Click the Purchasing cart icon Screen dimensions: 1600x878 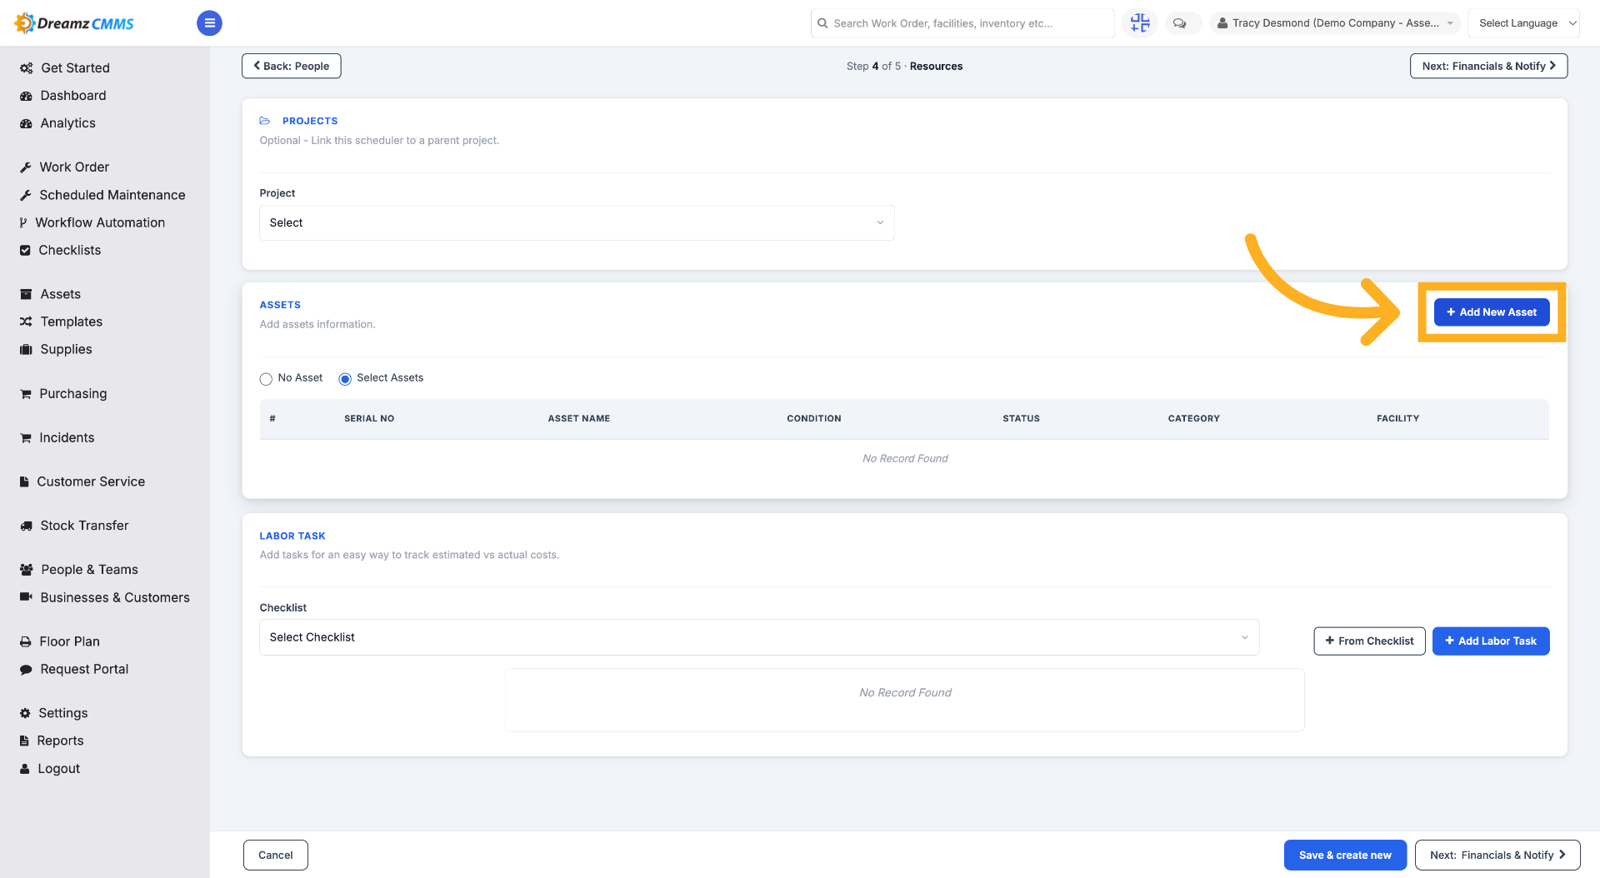(x=26, y=394)
